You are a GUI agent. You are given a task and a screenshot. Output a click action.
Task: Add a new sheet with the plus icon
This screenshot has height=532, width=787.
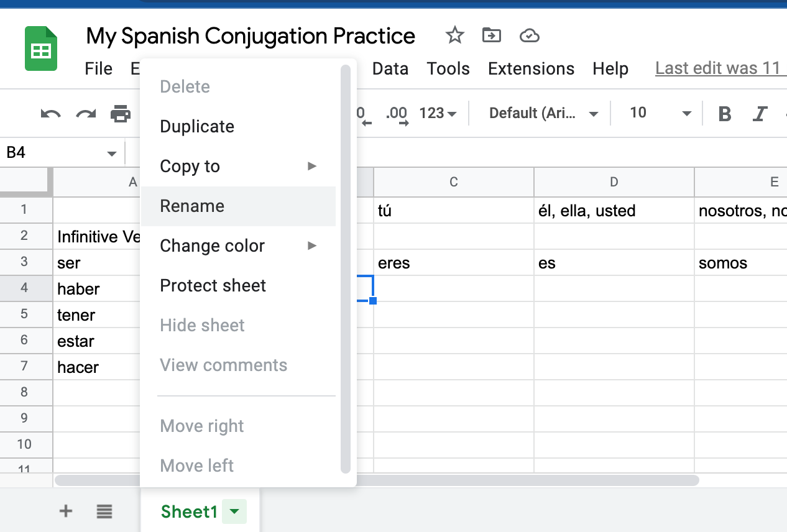(x=65, y=511)
